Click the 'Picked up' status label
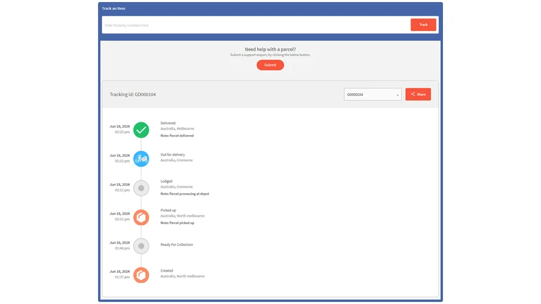This screenshot has height=304, width=541. tap(168, 210)
